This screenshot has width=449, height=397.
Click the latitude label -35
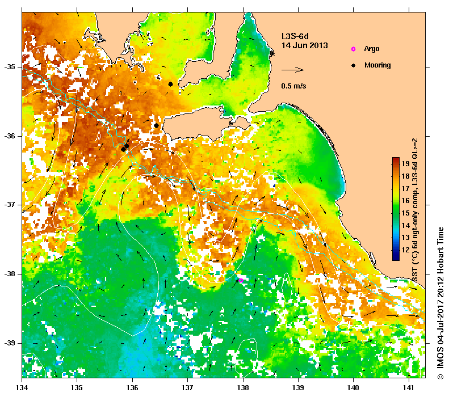pos(10,67)
